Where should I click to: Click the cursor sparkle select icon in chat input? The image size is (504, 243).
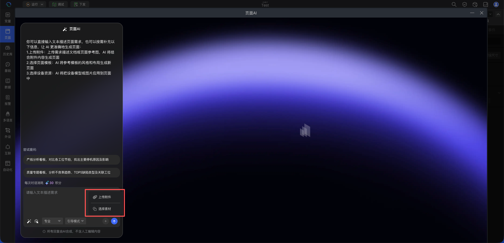pos(36,221)
